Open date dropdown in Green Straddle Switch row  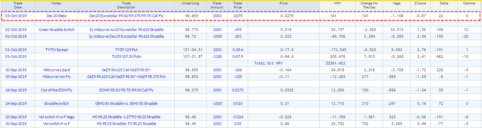coord(32,30)
